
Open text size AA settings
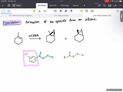click(x=115, y=6)
